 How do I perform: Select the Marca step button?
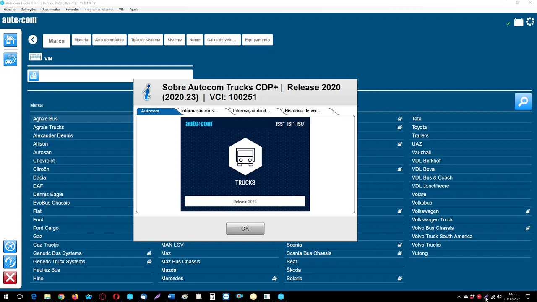point(56,41)
